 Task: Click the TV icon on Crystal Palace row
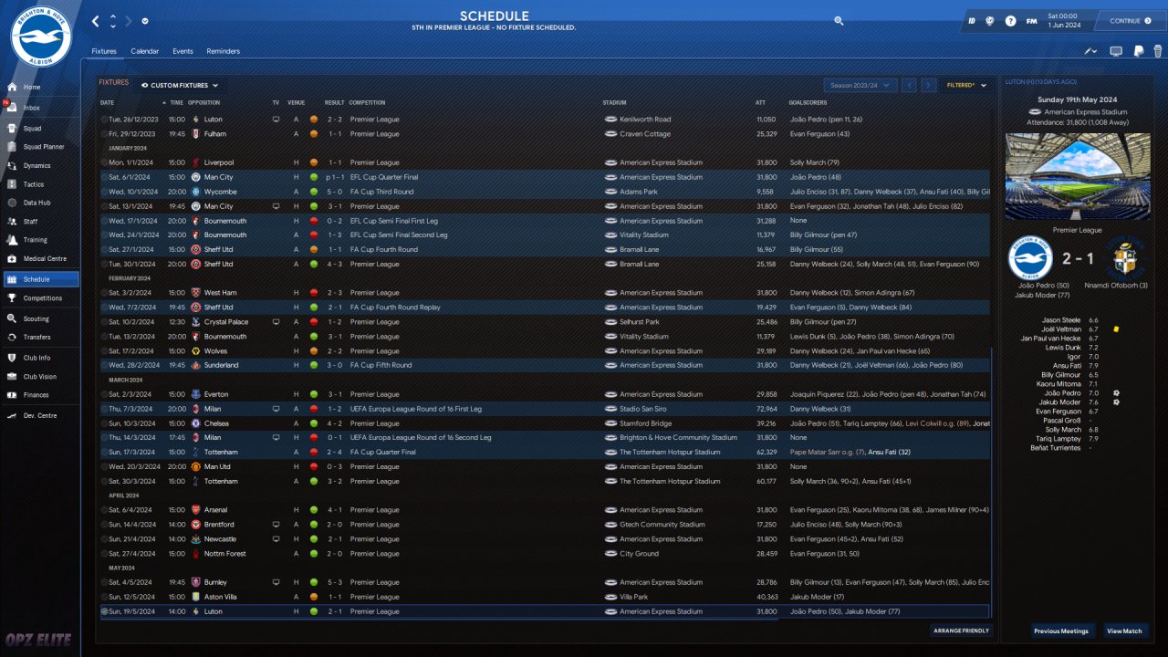(x=276, y=322)
